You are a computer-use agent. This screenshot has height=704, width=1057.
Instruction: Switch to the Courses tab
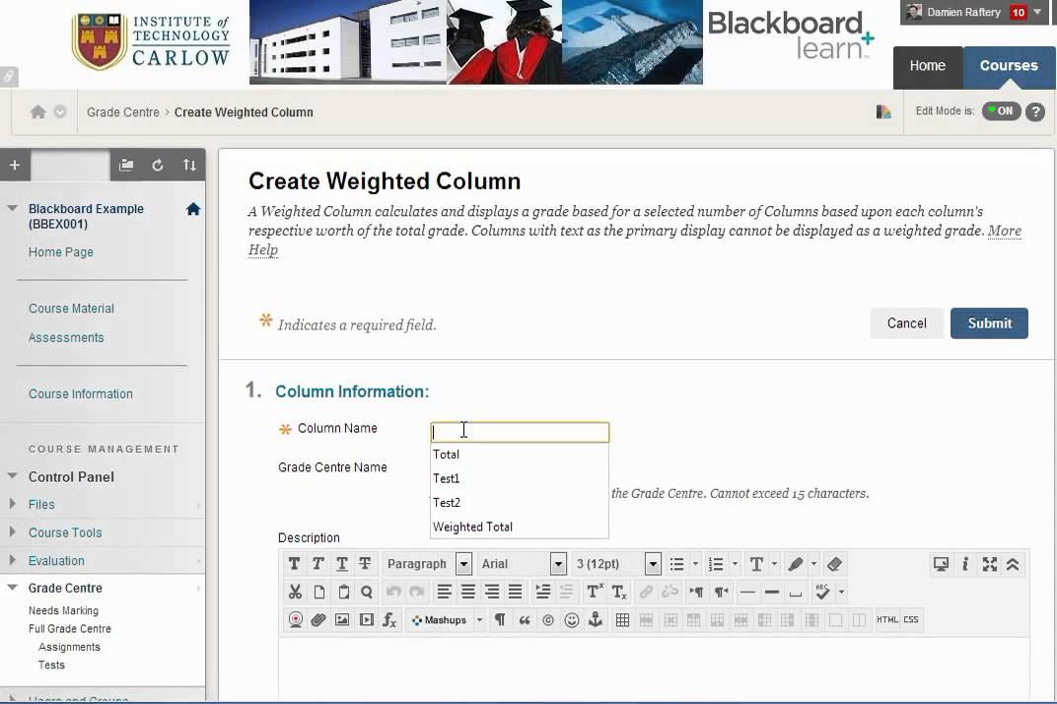[1009, 66]
